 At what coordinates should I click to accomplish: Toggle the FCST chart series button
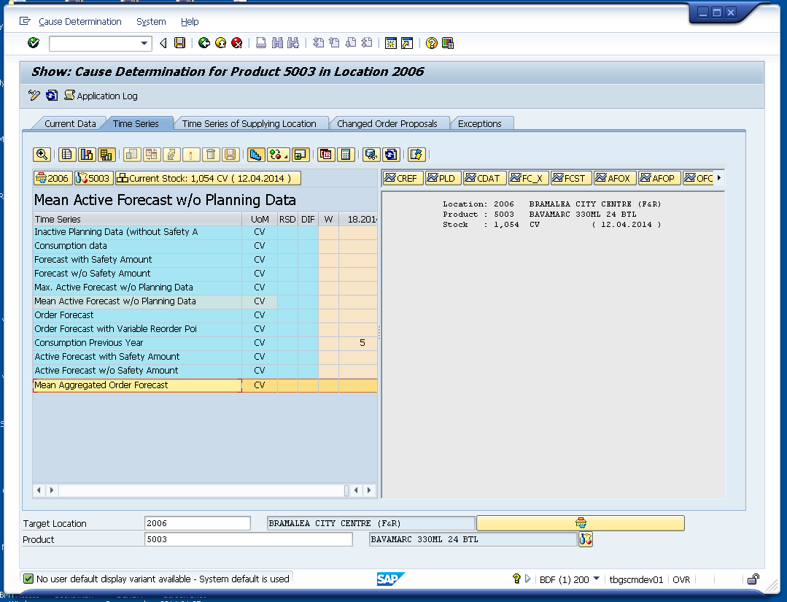570,178
